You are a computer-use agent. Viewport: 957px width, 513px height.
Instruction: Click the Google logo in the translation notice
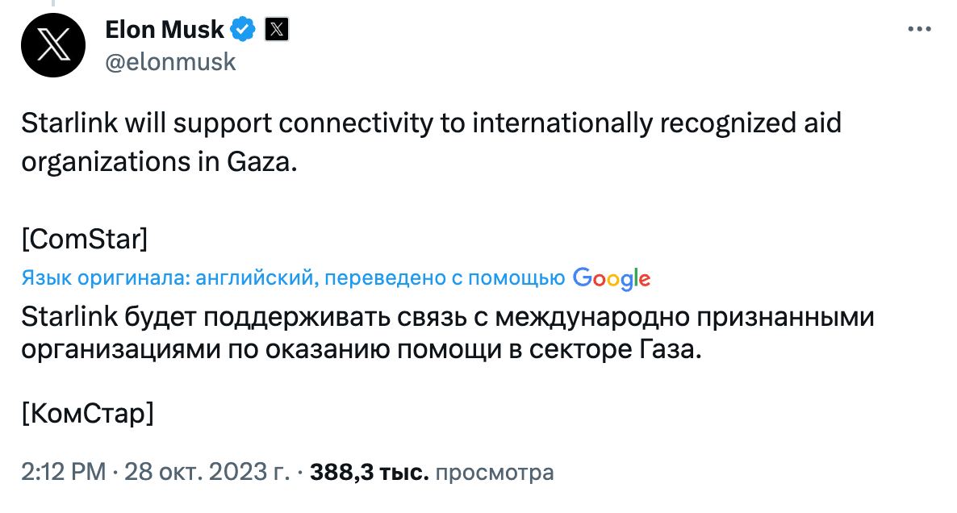(611, 278)
